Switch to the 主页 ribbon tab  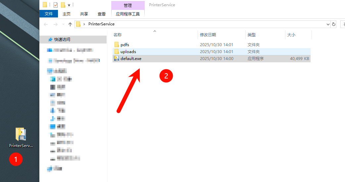pos(67,14)
